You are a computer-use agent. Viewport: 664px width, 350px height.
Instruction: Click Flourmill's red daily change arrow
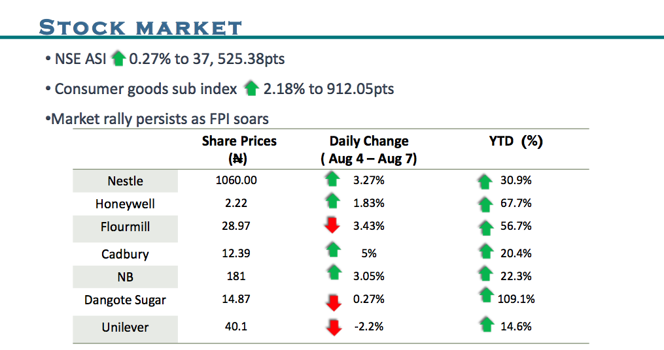(333, 226)
